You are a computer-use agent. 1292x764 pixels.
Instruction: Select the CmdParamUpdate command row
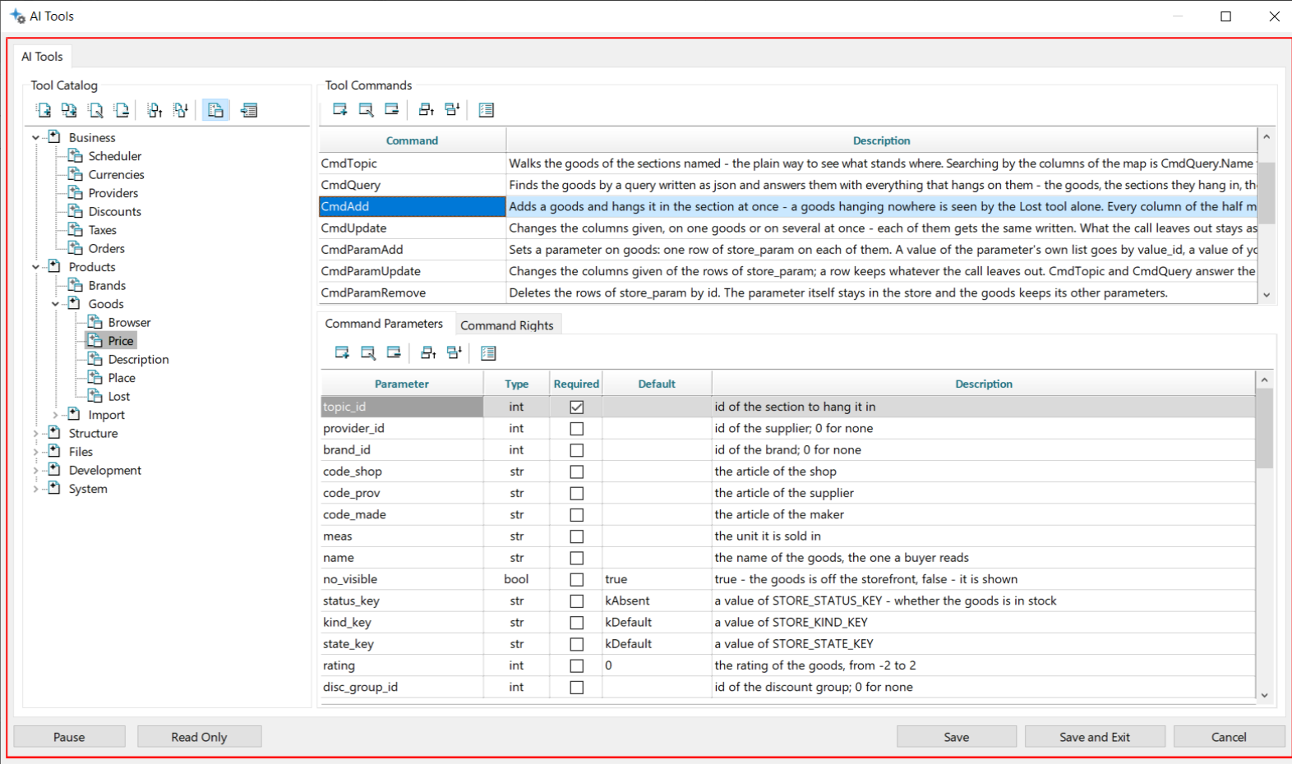coord(788,271)
